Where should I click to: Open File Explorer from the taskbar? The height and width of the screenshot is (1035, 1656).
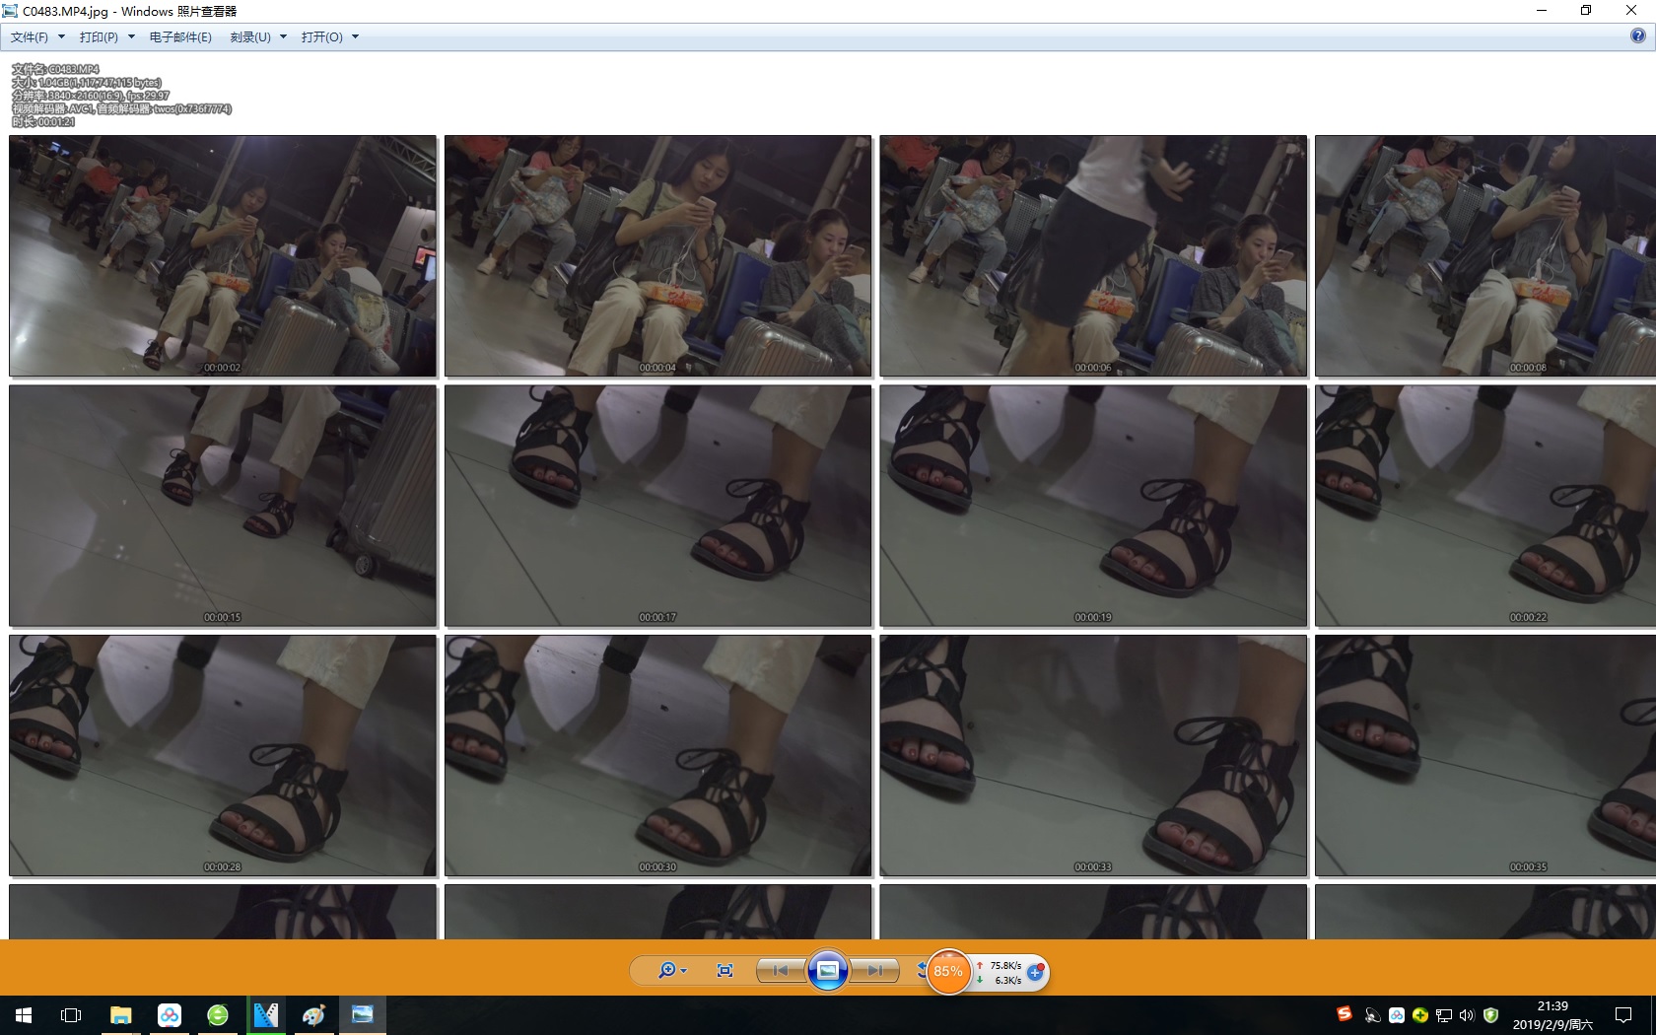[x=121, y=1015]
